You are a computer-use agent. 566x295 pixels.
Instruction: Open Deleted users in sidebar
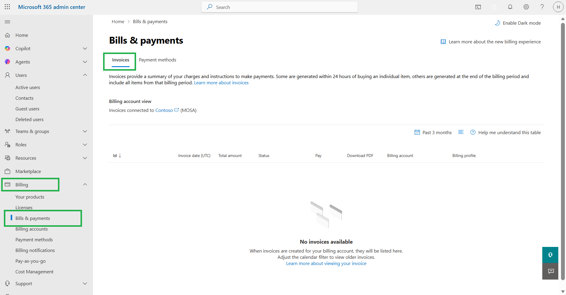tap(29, 119)
